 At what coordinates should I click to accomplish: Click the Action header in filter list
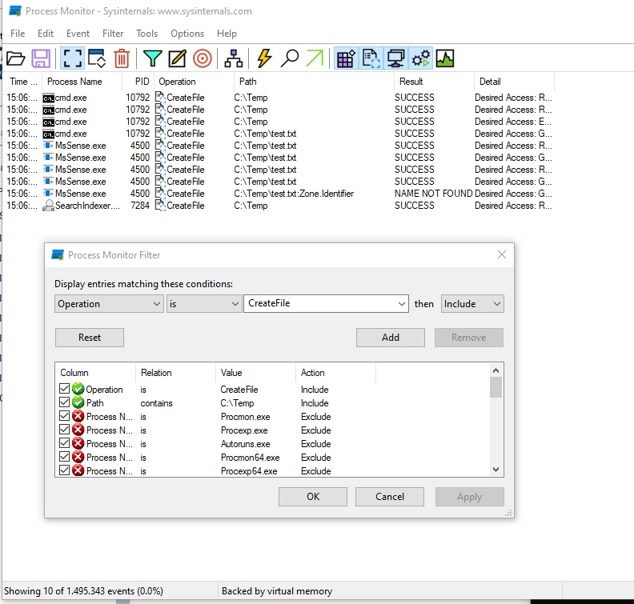335,373
